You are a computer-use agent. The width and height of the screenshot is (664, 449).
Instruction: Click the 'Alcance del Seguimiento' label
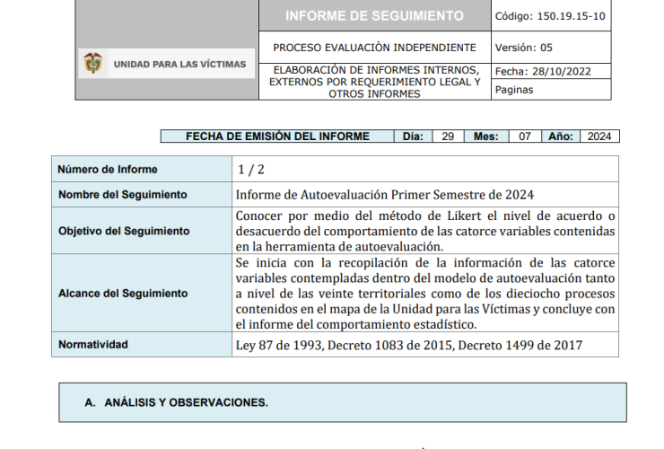[123, 294]
